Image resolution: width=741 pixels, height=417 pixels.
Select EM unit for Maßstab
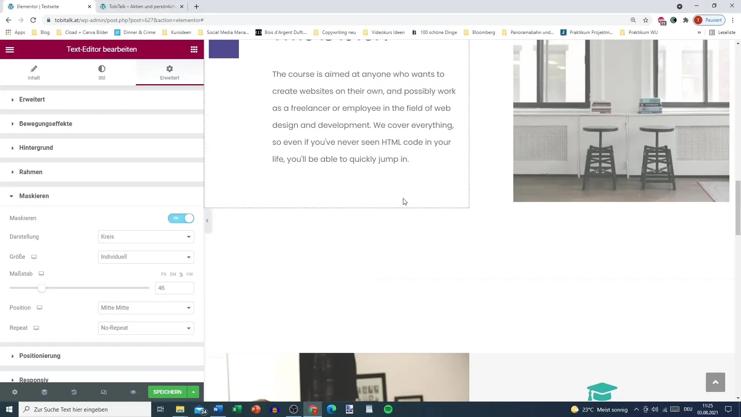coord(173,274)
